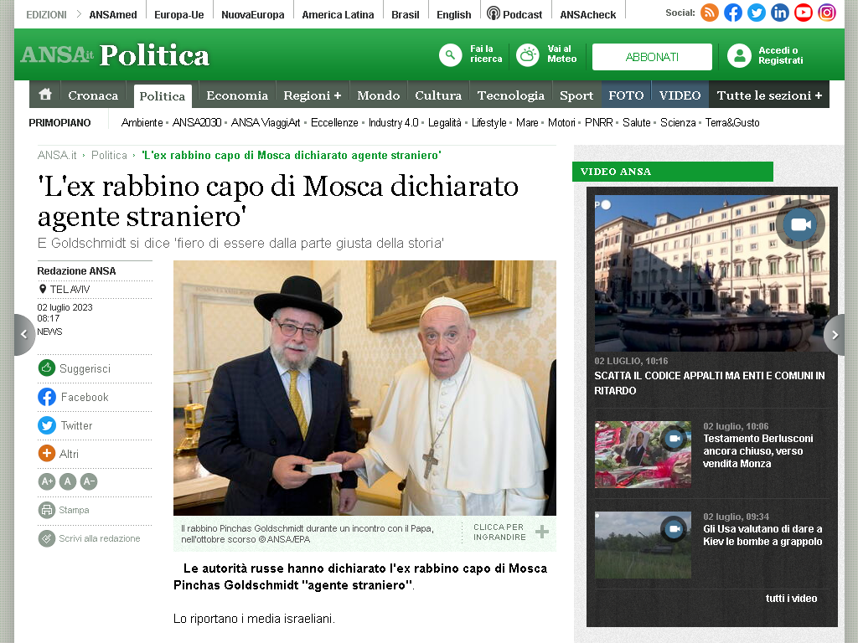Switch to the Economia section tab
Viewport: 858px width, 643px height.
click(237, 95)
